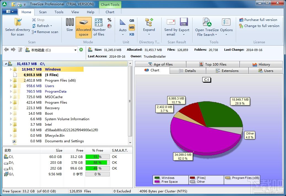Set unit to MB
Viewport: 286px width, 196px height.
coord(132,28)
